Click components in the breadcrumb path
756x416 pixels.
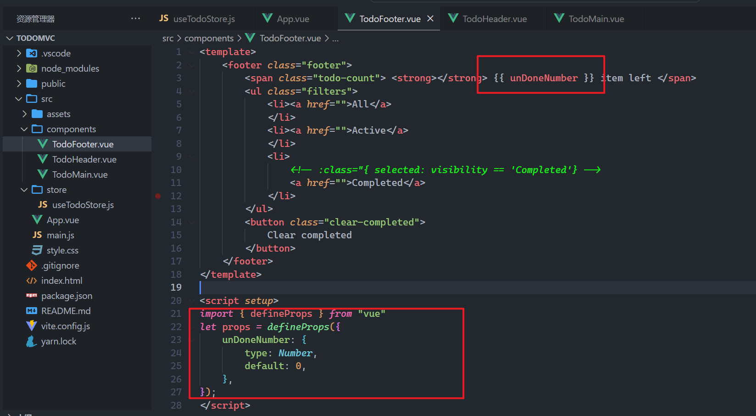click(x=209, y=39)
